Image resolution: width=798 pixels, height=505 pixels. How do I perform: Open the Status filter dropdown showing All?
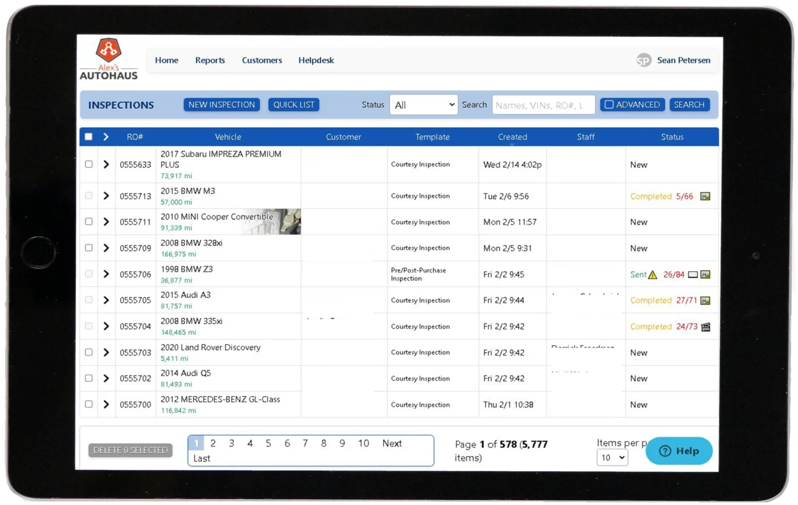tap(424, 104)
